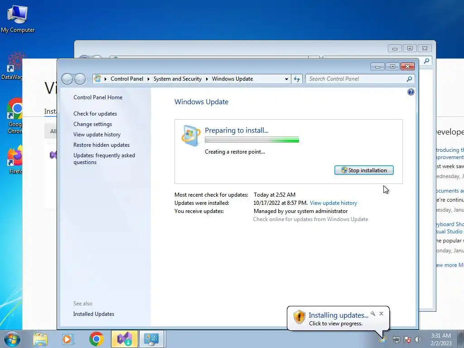Open Restore hidden updates link
Viewport: 464px width, 348px height.
pos(101,145)
